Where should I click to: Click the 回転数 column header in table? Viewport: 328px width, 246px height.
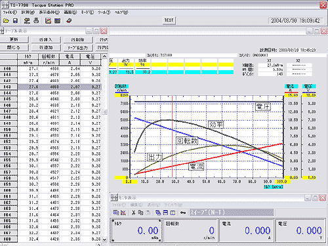[x=49, y=56]
